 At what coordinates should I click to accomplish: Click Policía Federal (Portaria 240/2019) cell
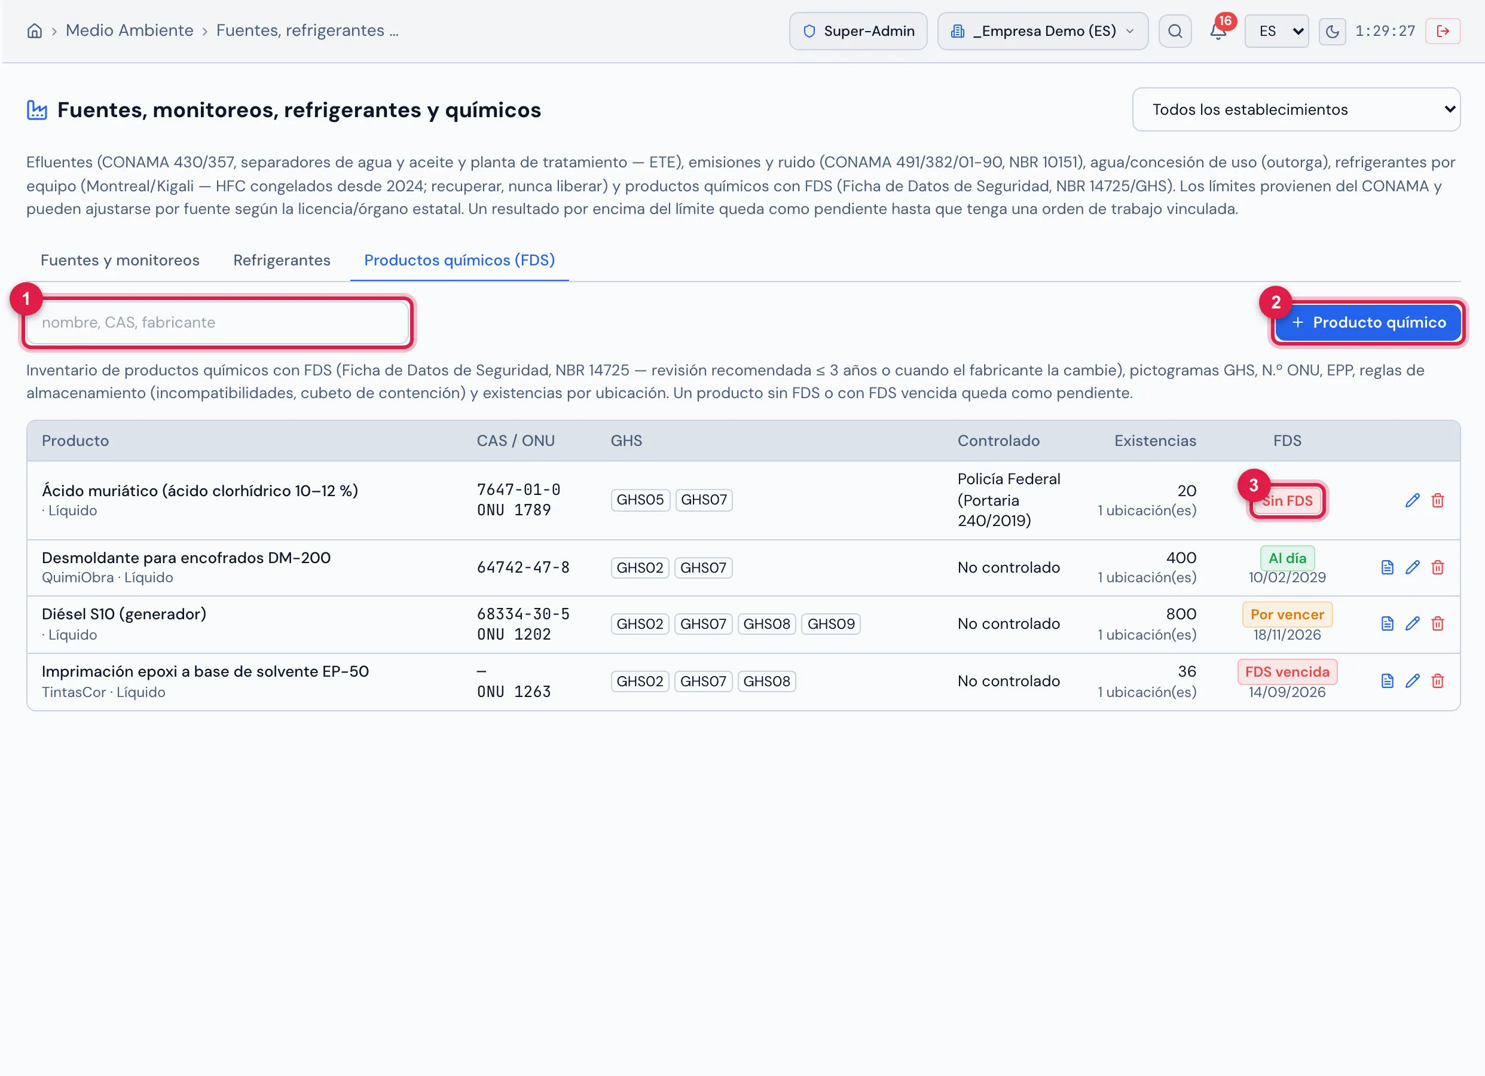[1009, 500]
